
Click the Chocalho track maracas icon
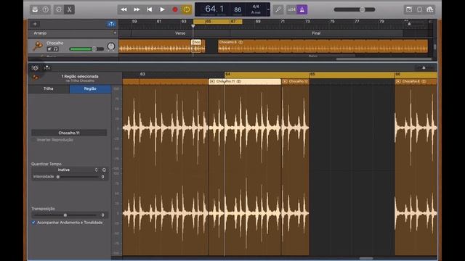tap(38, 46)
